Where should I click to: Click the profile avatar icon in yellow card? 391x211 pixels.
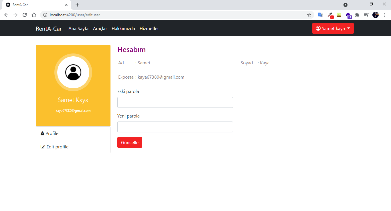tap(73, 72)
